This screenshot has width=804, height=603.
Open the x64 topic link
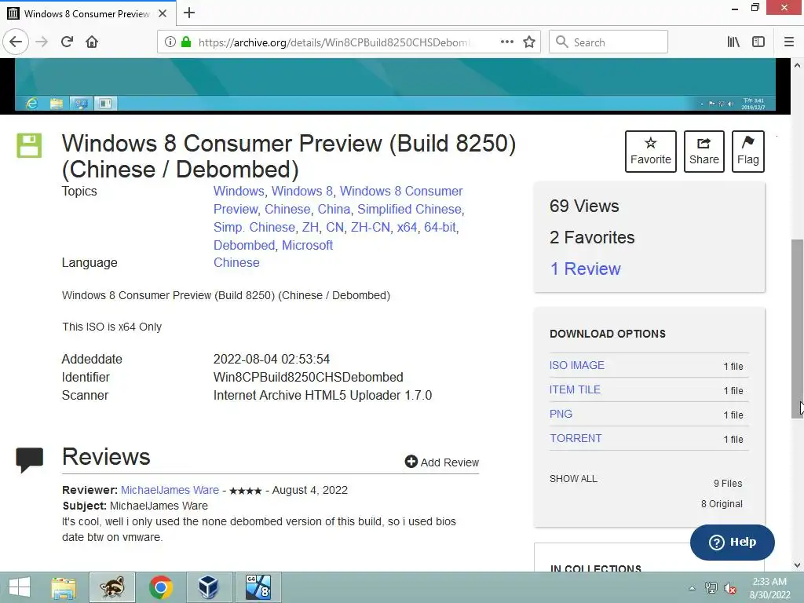pyautogui.click(x=407, y=227)
